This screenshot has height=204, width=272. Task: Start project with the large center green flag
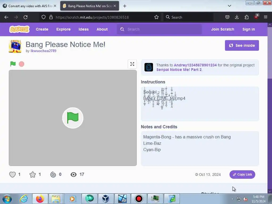[x=73, y=118]
